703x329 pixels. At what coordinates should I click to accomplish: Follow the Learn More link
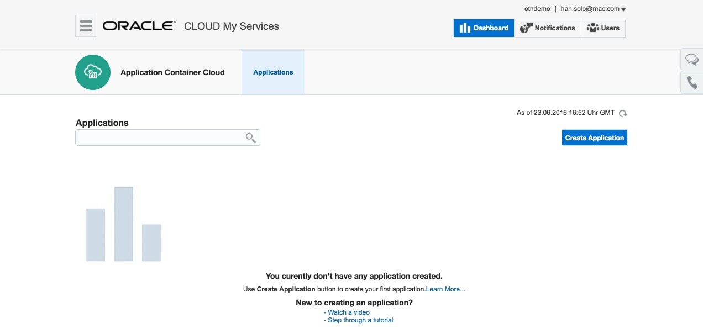[x=445, y=289]
